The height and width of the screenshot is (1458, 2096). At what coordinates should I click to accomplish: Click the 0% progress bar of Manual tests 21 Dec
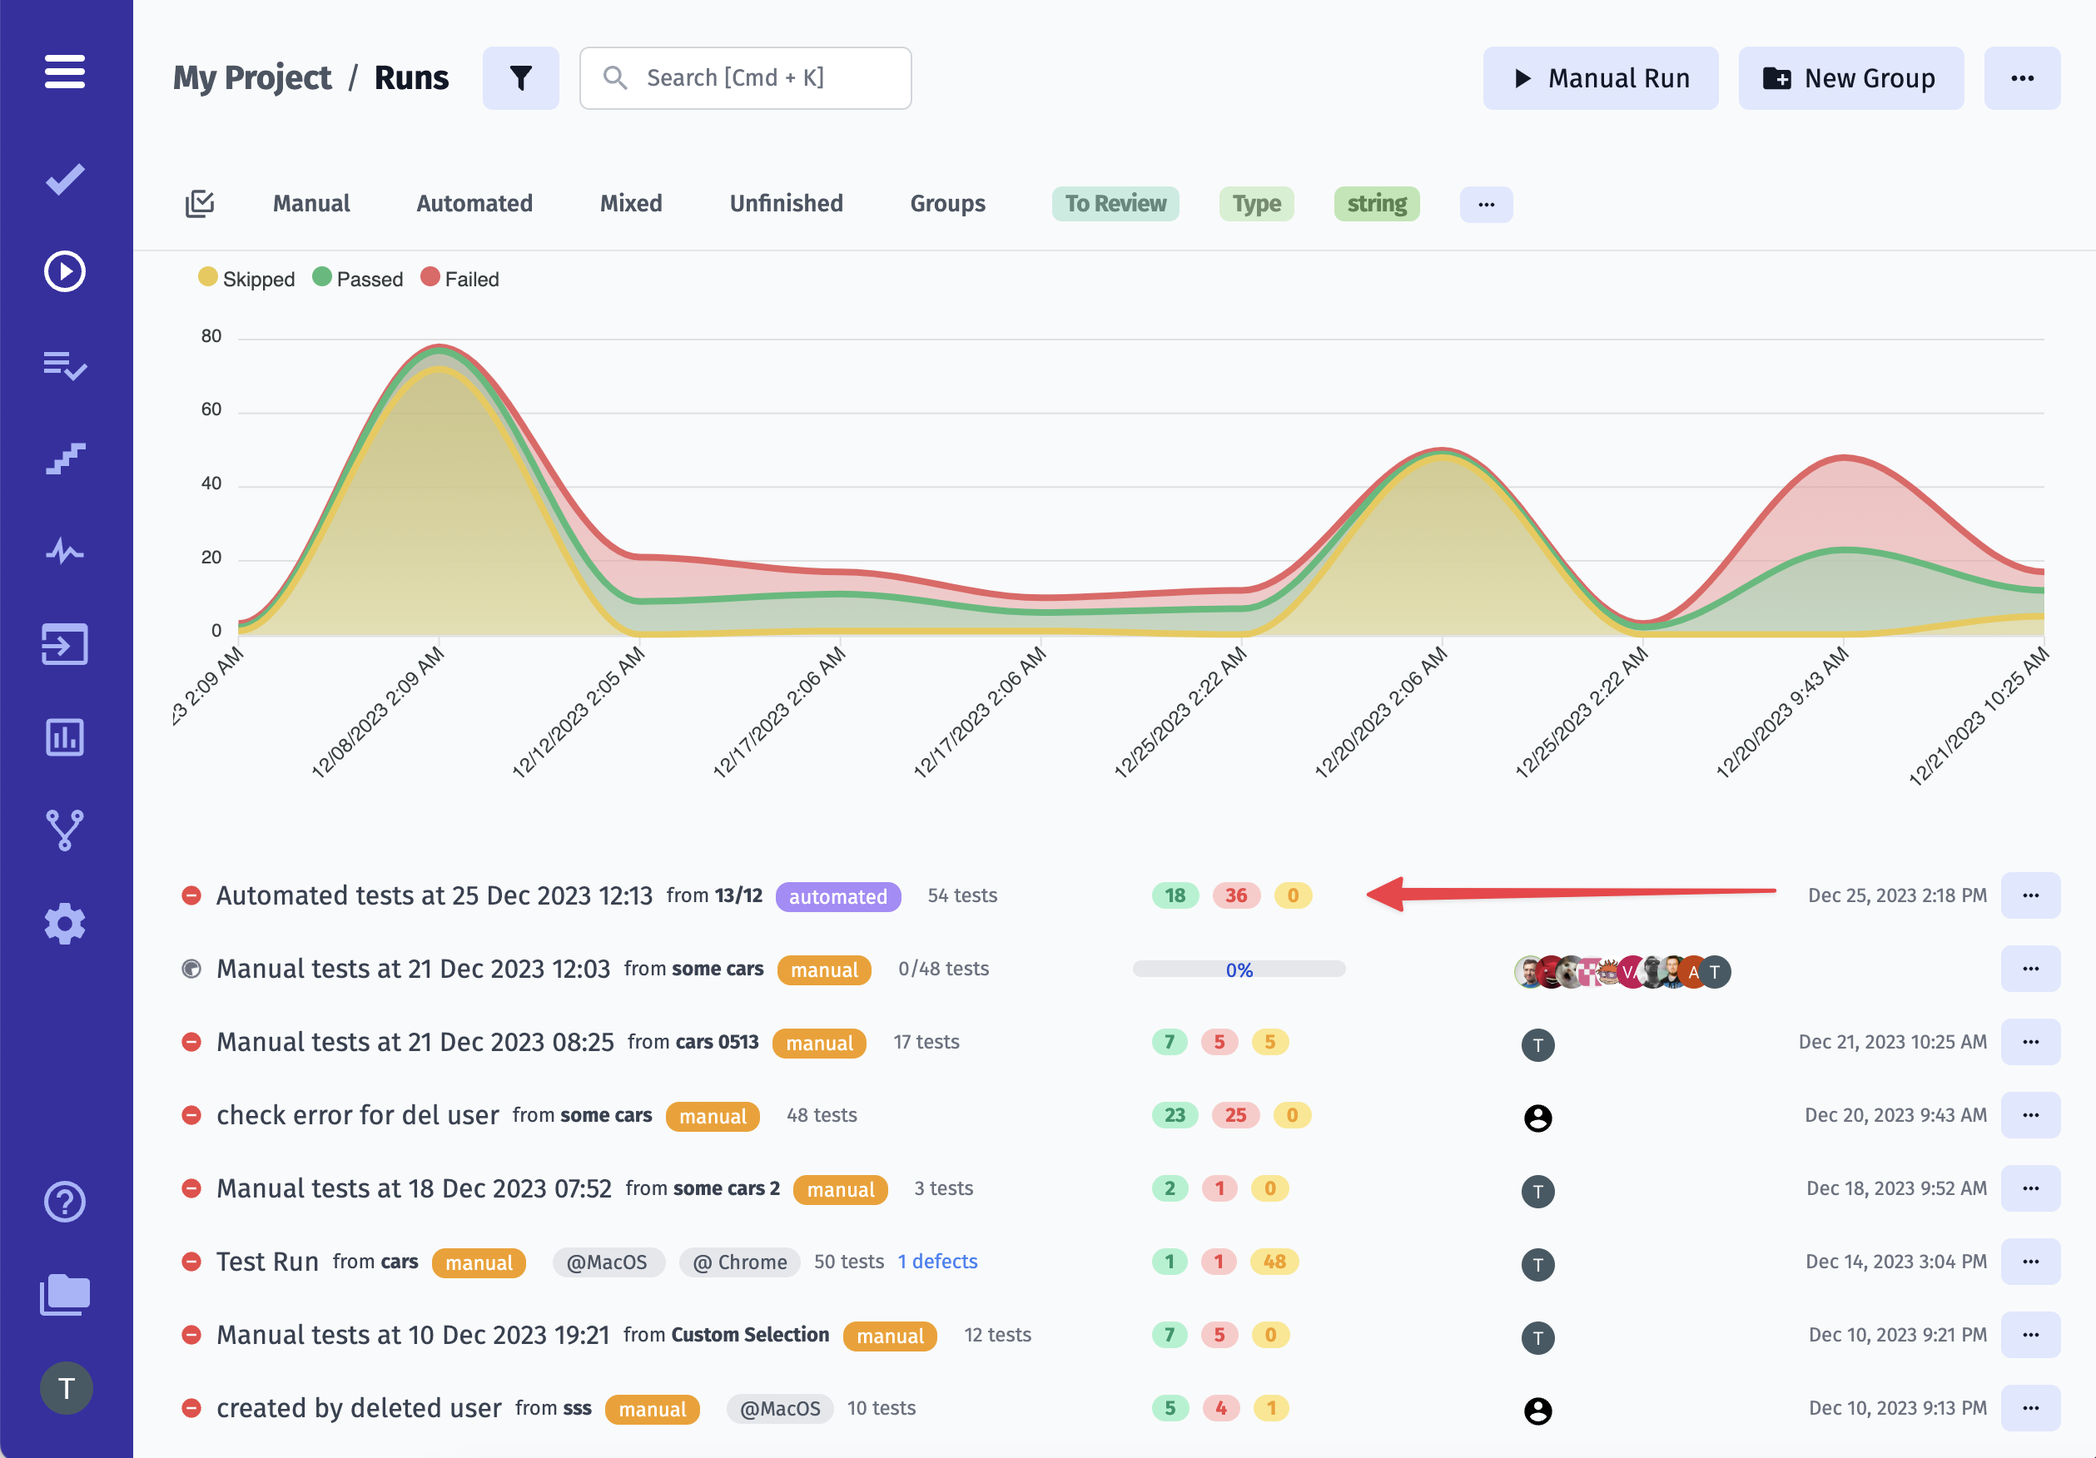pyautogui.click(x=1239, y=969)
